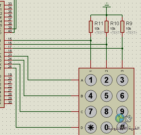Click keypad button 7

(x=91, y=112)
